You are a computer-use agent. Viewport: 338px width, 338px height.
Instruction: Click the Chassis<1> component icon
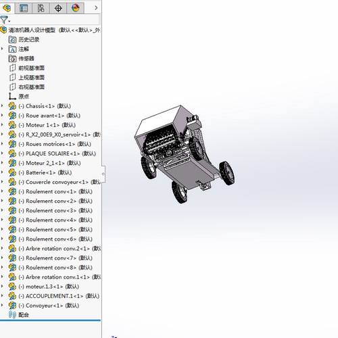[12, 106]
